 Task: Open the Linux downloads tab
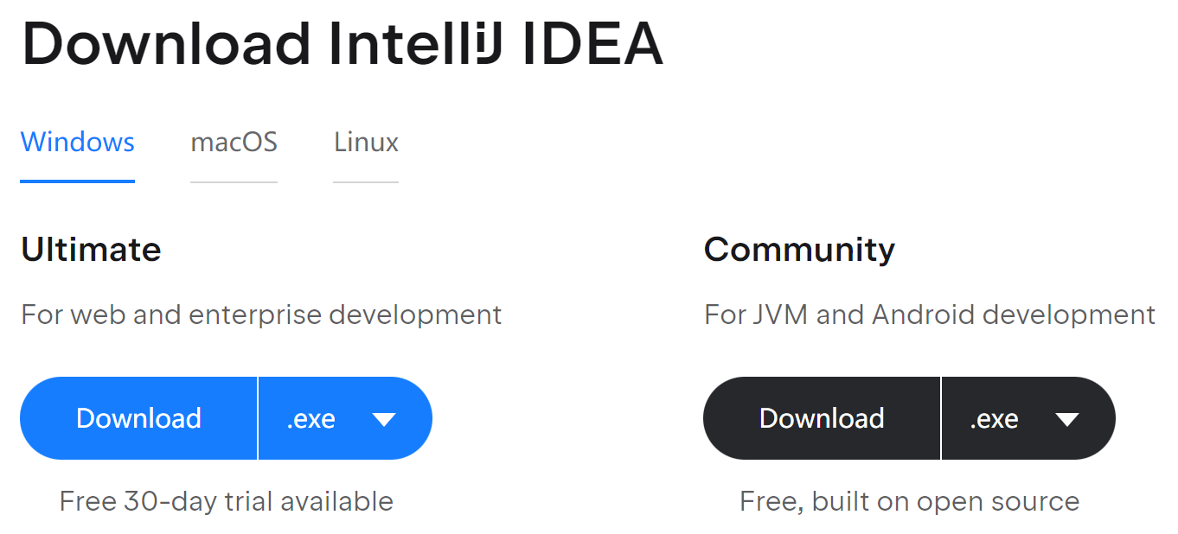[x=366, y=142]
